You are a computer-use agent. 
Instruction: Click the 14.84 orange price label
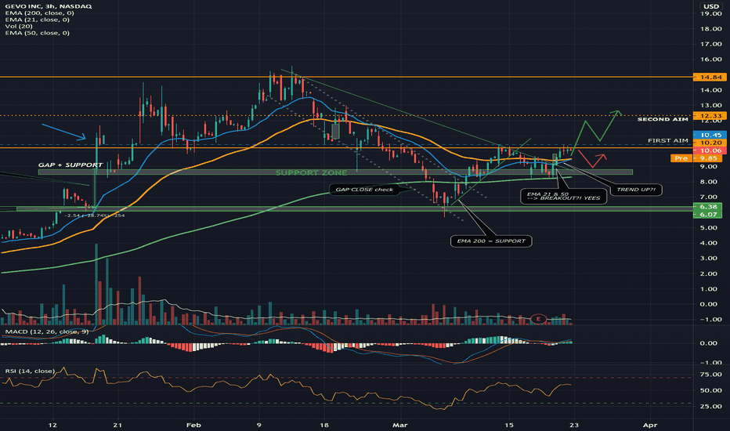point(710,78)
